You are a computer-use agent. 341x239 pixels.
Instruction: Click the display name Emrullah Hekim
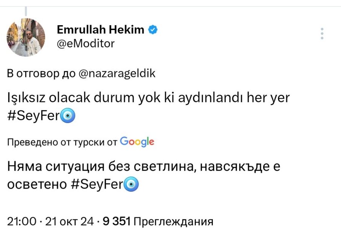100,30
